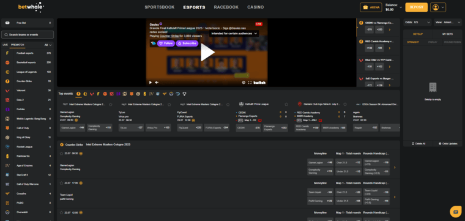The width and height of the screenshot is (465, 221).
Task: Open Dota 2 sidebar category
Action: coord(28,100)
